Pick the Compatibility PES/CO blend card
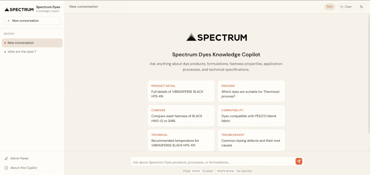This screenshot has width=370, height=175. coord(251,116)
